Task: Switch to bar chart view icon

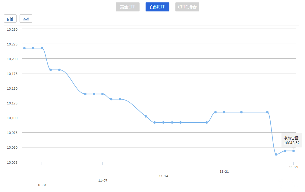Action: [x=10, y=19]
